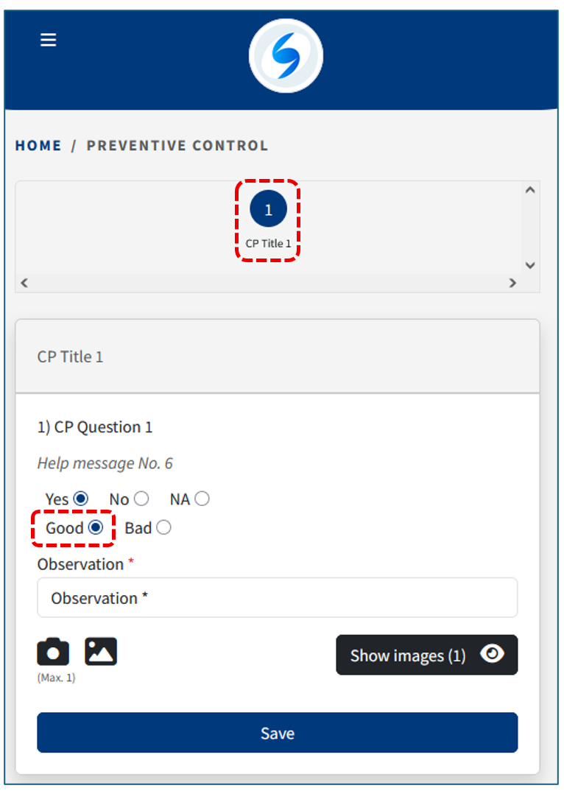Open the camera to take photo
Screen dimensions: 564x791
click(53, 653)
